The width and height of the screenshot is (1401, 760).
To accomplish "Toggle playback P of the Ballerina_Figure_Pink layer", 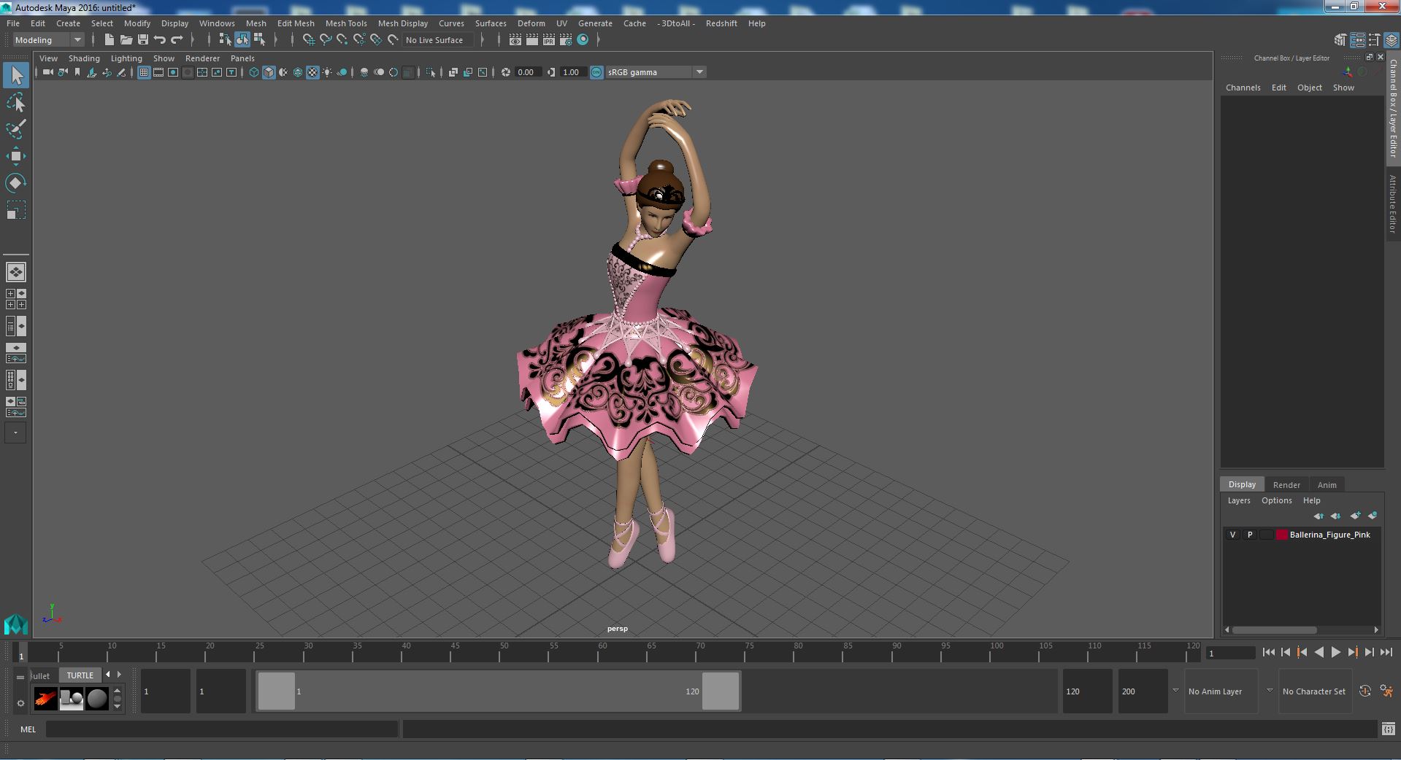I will click(1250, 535).
